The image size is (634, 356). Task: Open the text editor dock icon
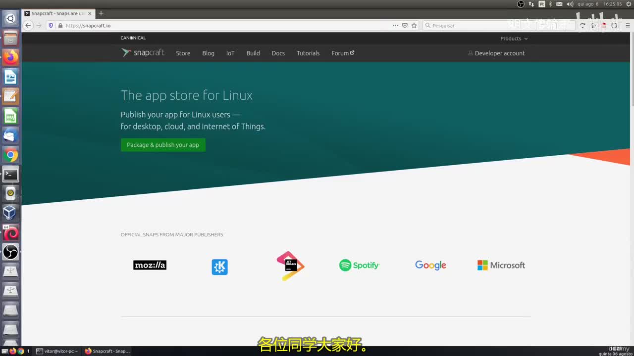click(10, 96)
